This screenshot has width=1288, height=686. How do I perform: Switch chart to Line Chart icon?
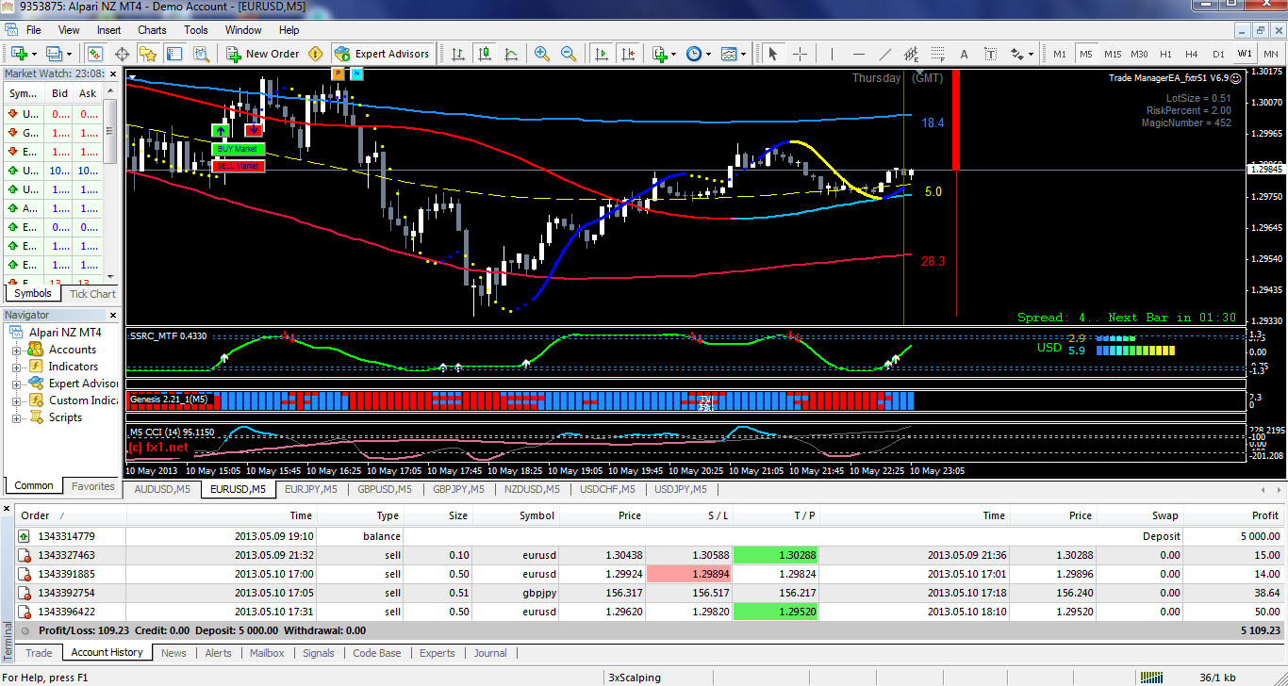[511, 54]
